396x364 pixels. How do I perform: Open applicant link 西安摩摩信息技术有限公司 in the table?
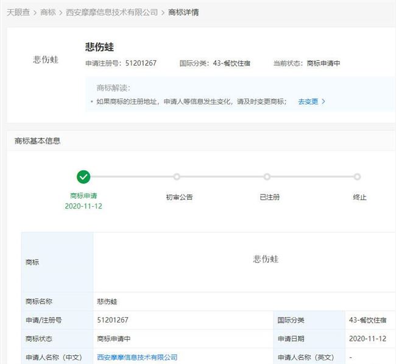pos(138,357)
